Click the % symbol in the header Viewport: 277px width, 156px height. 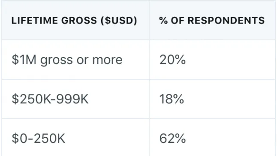click(163, 20)
